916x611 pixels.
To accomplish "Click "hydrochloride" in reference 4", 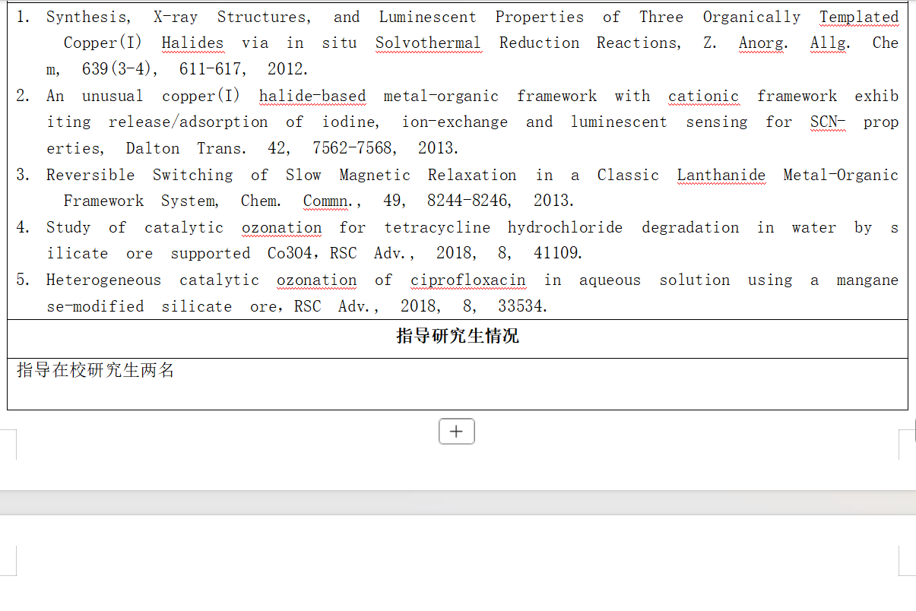I will [566, 227].
